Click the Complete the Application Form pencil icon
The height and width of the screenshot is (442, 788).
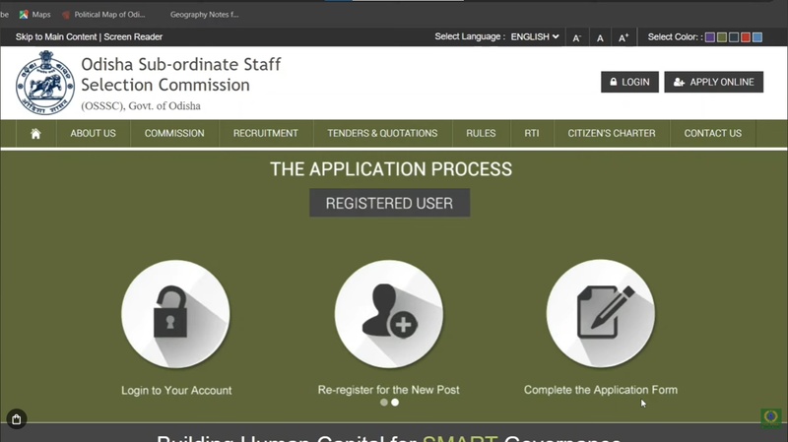pyautogui.click(x=601, y=313)
